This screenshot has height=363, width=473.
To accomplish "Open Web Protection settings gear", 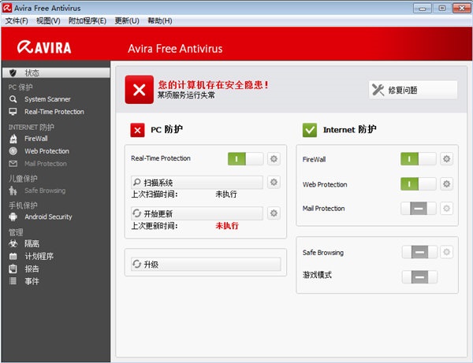I will 446,183.
